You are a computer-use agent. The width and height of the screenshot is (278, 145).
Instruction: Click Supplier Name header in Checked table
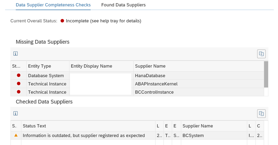pos(214,126)
